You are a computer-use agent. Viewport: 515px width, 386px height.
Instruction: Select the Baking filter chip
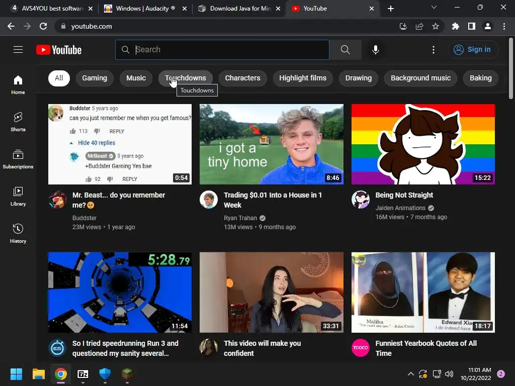pyautogui.click(x=480, y=78)
